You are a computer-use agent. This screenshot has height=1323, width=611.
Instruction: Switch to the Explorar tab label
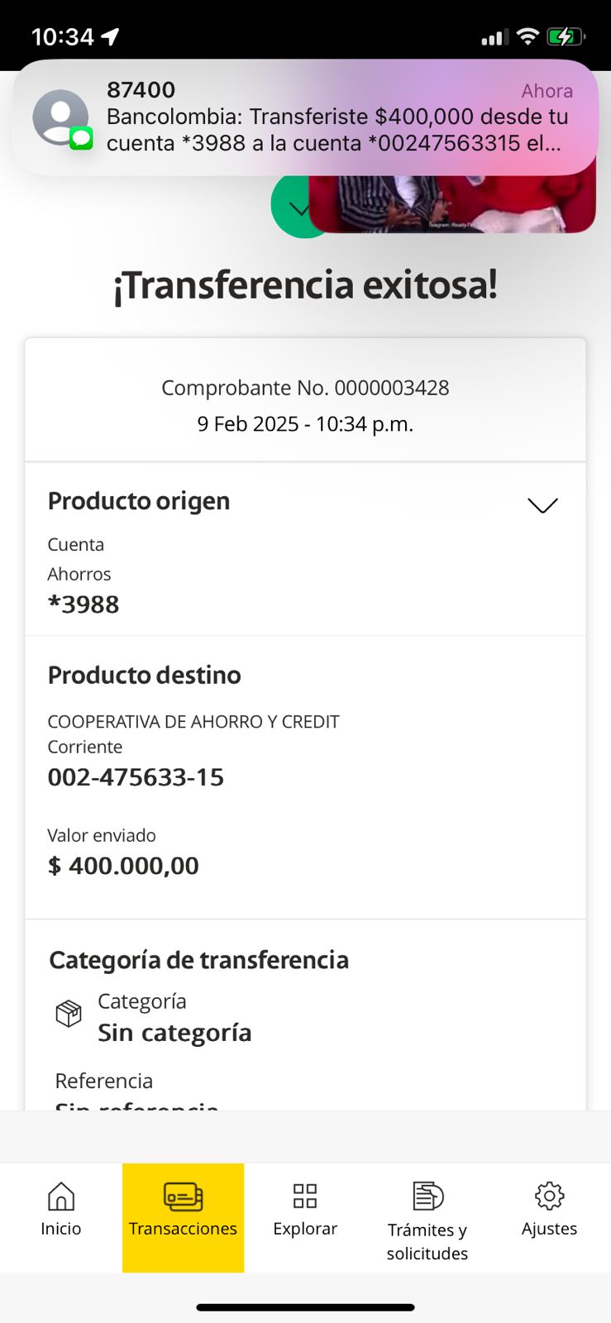click(x=305, y=1229)
